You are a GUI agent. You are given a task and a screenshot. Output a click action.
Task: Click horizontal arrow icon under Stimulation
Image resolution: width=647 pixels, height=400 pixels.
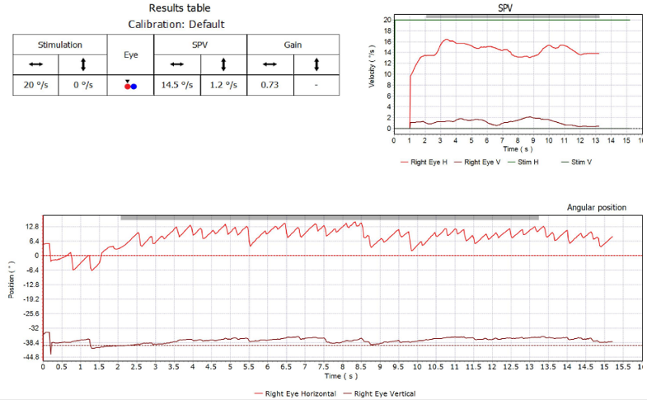pyautogui.click(x=36, y=64)
